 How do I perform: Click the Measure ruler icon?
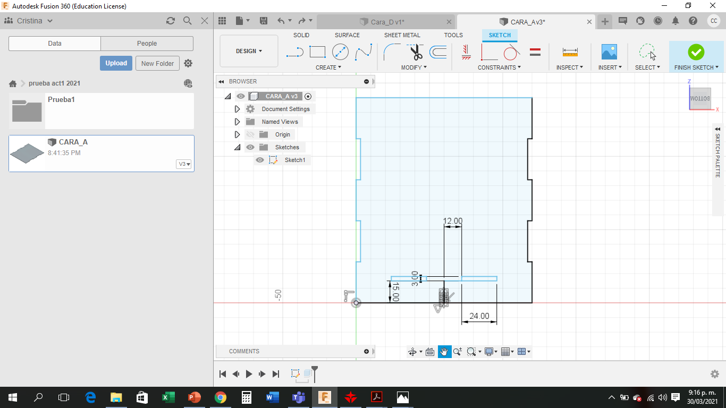click(570, 52)
